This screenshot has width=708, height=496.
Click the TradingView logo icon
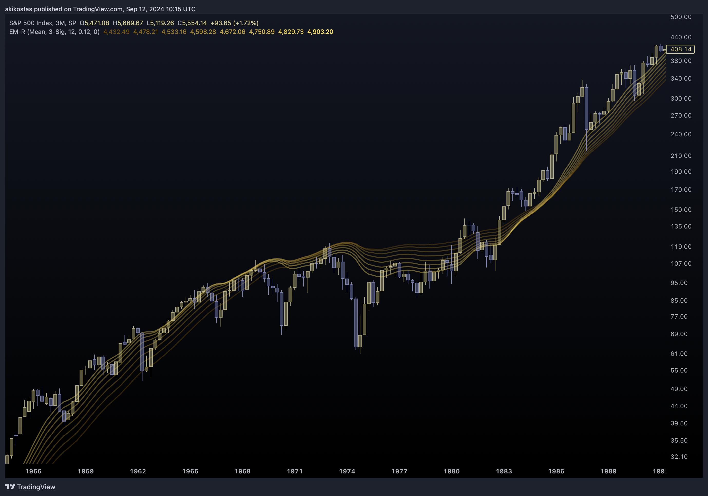(x=10, y=487)
